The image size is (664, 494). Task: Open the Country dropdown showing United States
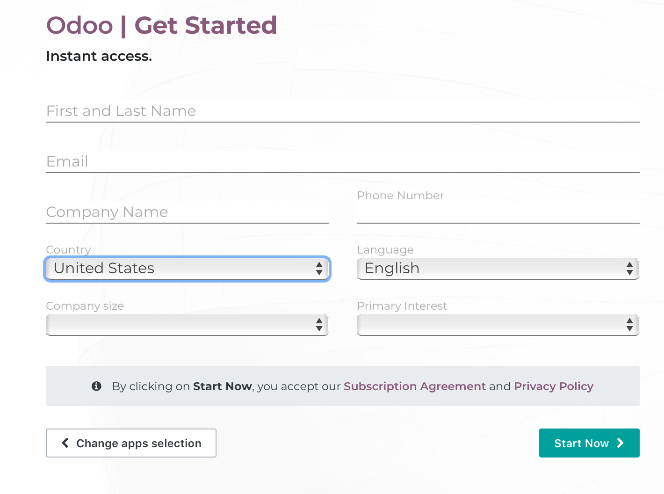(187, 269)
